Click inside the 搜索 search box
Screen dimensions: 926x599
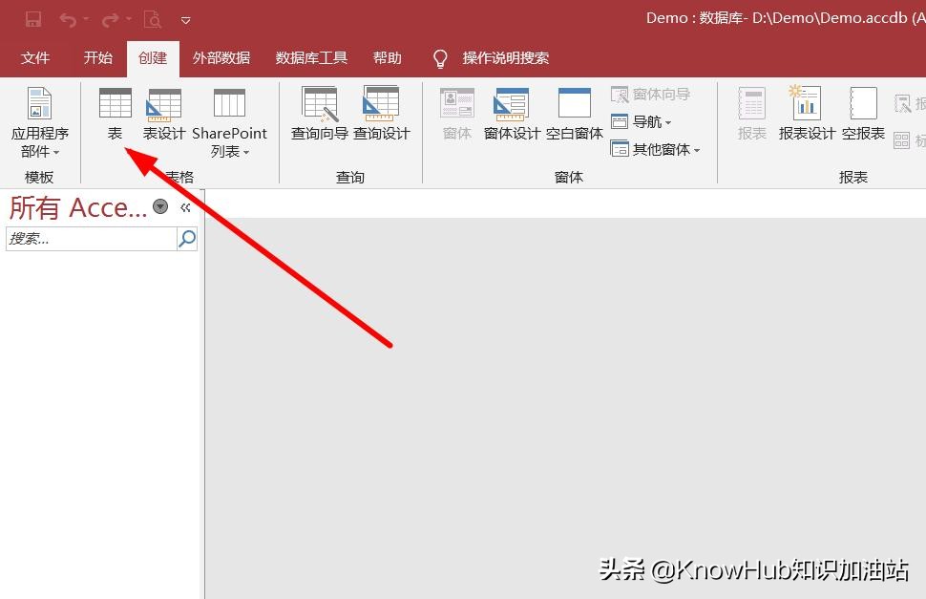[91, 238]
